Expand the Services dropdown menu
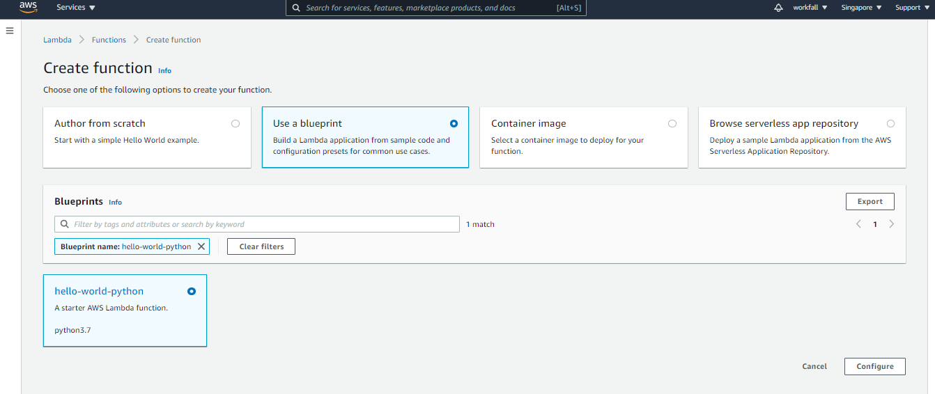 [x=76, y=8]
